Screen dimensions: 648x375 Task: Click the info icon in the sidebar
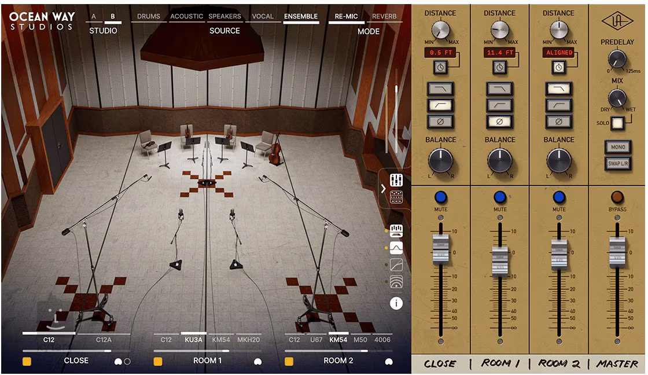point(396,303)
